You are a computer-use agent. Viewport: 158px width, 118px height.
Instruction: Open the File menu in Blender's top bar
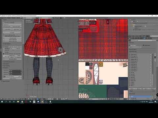click(5, 18)
